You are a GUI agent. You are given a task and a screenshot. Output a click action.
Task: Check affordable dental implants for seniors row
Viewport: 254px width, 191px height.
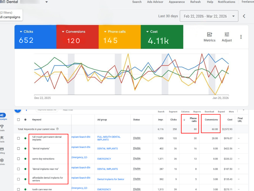[x=19, y=179]
